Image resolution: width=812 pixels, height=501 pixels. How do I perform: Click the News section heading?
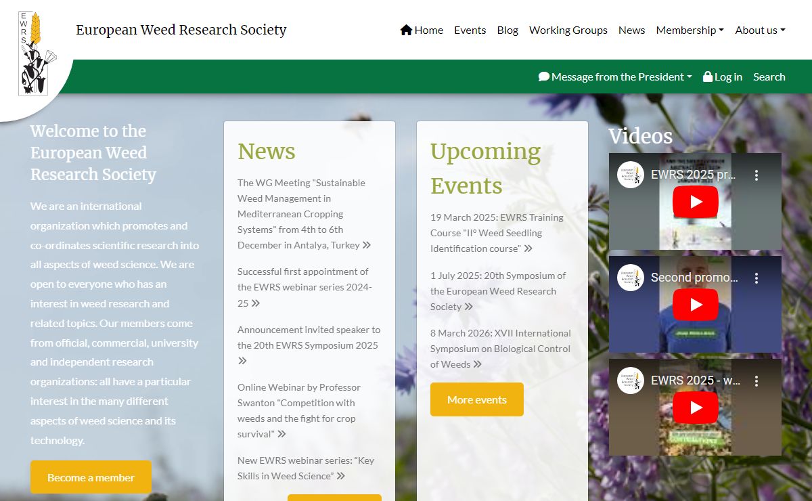coord(267,152)
